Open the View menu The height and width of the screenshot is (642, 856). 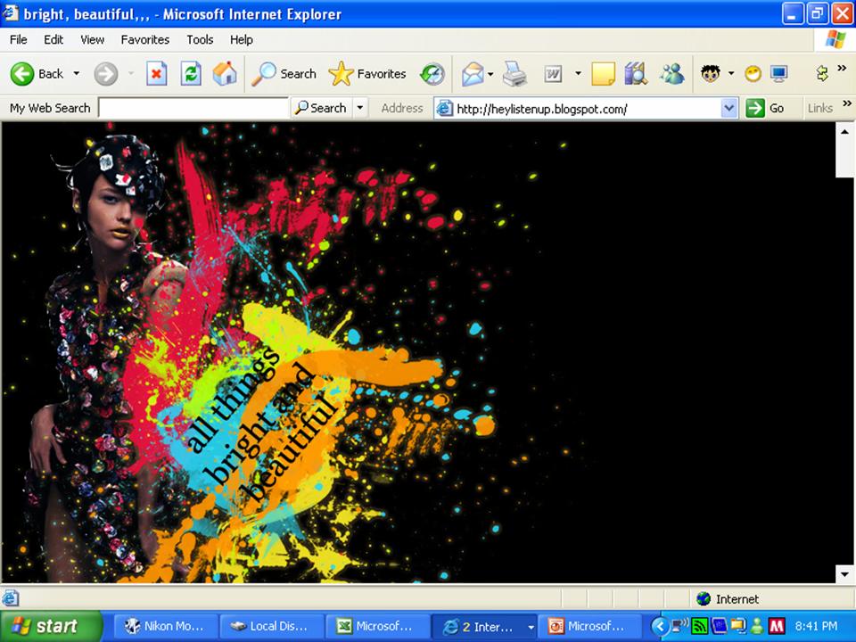pos(92,40)
